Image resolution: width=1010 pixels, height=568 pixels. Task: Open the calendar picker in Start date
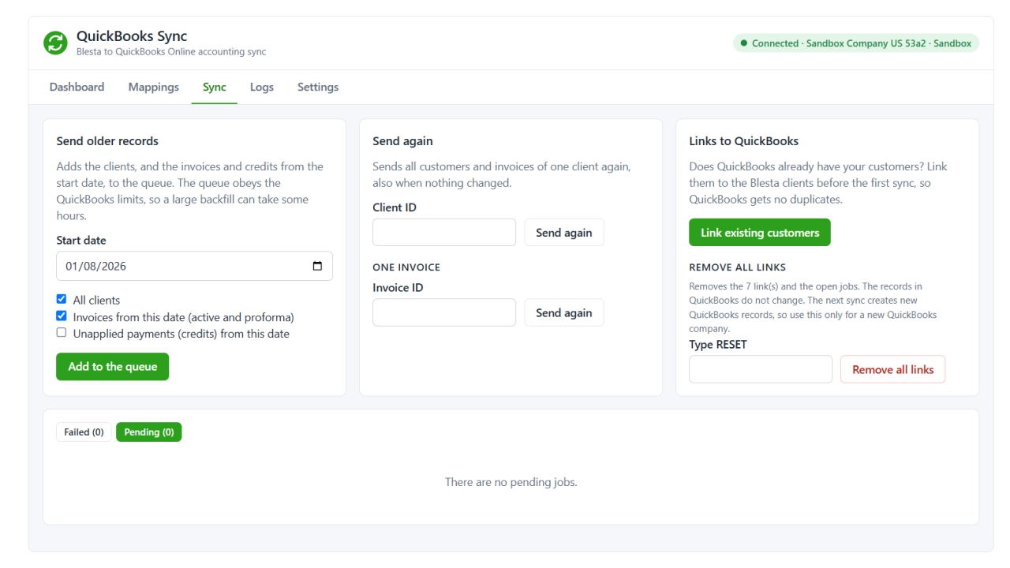[x=317, y=266]
